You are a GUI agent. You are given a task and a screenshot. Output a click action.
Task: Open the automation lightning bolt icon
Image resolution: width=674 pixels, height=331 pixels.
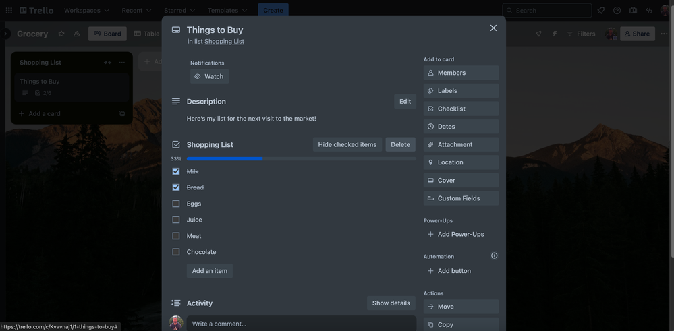pos(555,34)
